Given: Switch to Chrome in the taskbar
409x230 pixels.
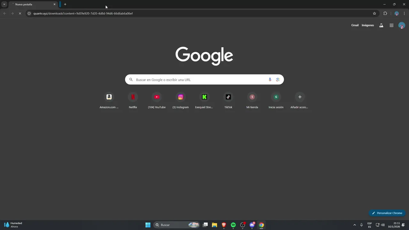Looking at the screenshot, I should tap(261, 225).
